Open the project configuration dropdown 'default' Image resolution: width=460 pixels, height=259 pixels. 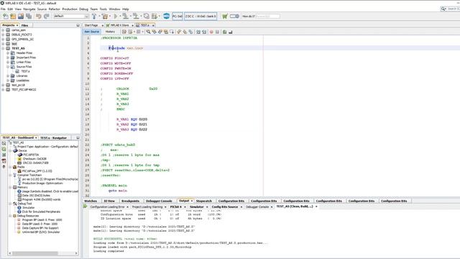point(70,16)
